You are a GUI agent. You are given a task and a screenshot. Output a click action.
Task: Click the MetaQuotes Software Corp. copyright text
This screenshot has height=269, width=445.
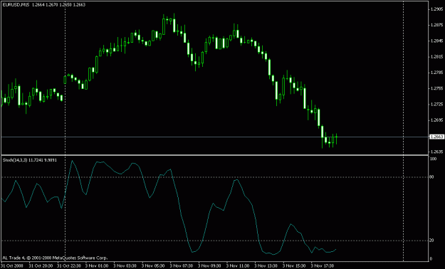click(x=55, y=258)
